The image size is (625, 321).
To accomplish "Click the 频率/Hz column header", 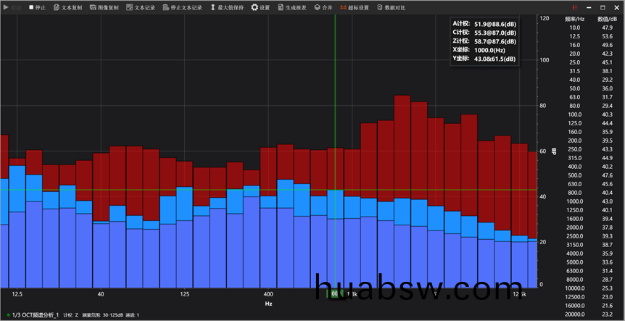I will click(x=574, y=19).
